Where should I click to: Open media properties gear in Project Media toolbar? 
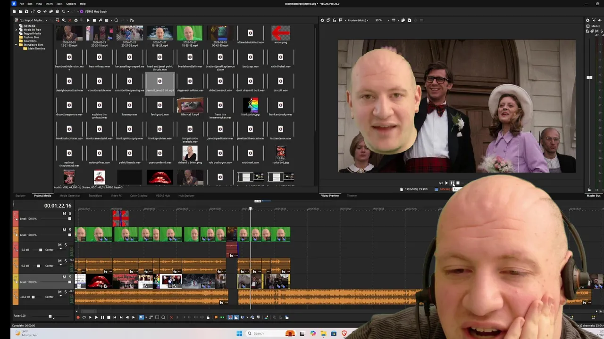click(x=76, y=20)
